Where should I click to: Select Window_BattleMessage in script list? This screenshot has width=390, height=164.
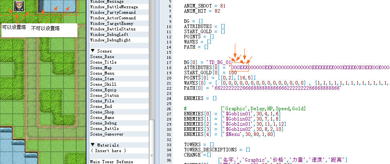[119, 7]
